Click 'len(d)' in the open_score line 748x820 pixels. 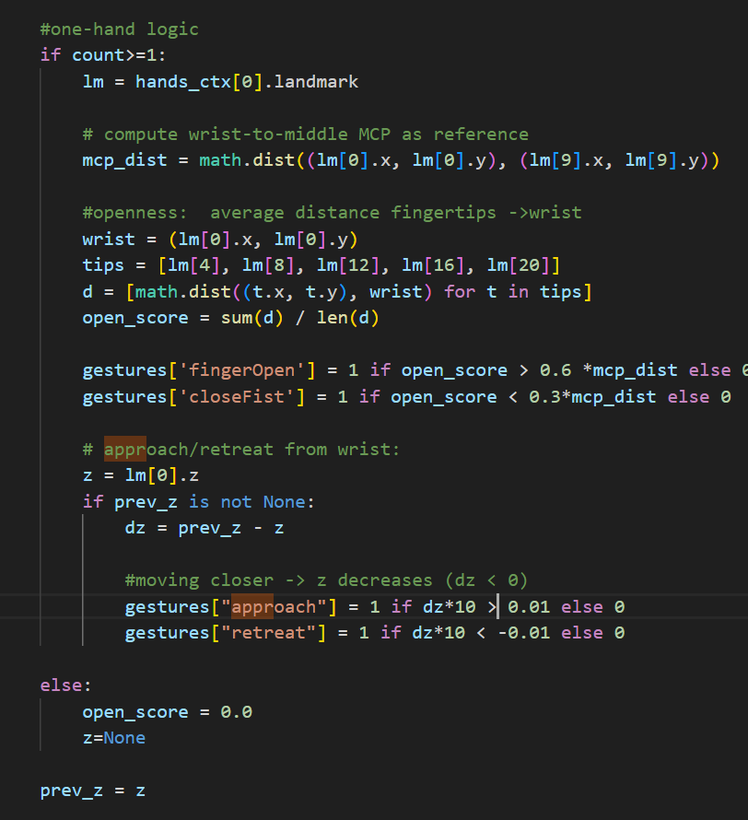347,318
